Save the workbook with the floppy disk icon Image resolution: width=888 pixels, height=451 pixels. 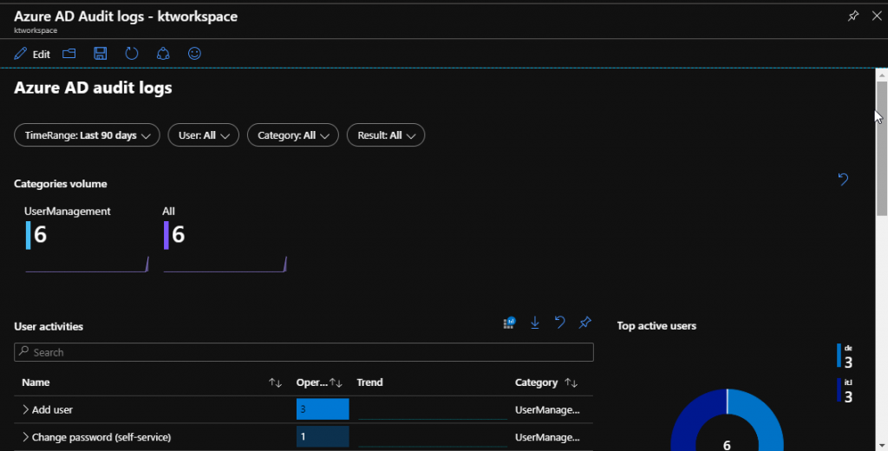click(101, 54)
